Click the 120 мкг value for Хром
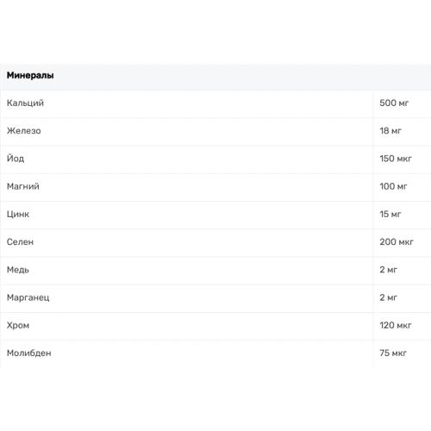 pyautogui.click(x=396, y=325)
